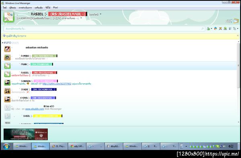Click the green person toolbar icon
Viewport: 241px width, 158px height.
coord(225,28)
